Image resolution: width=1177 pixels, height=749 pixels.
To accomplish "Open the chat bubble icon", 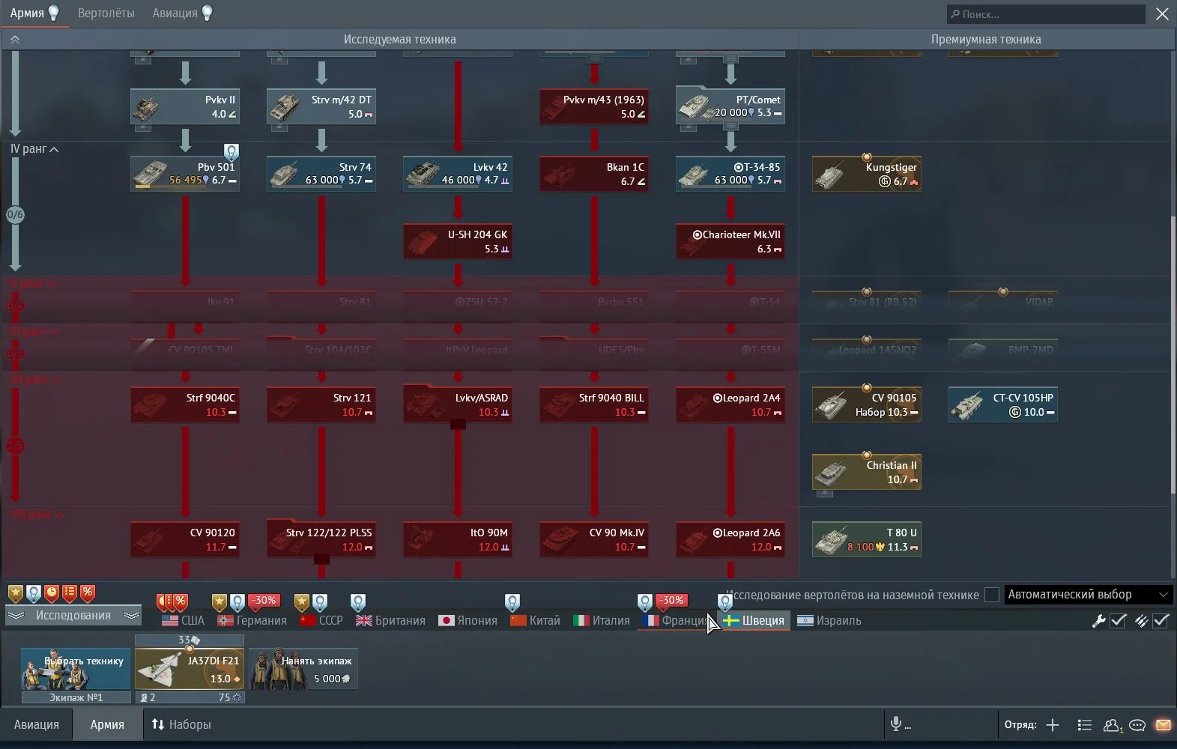I will (1137, 725).
